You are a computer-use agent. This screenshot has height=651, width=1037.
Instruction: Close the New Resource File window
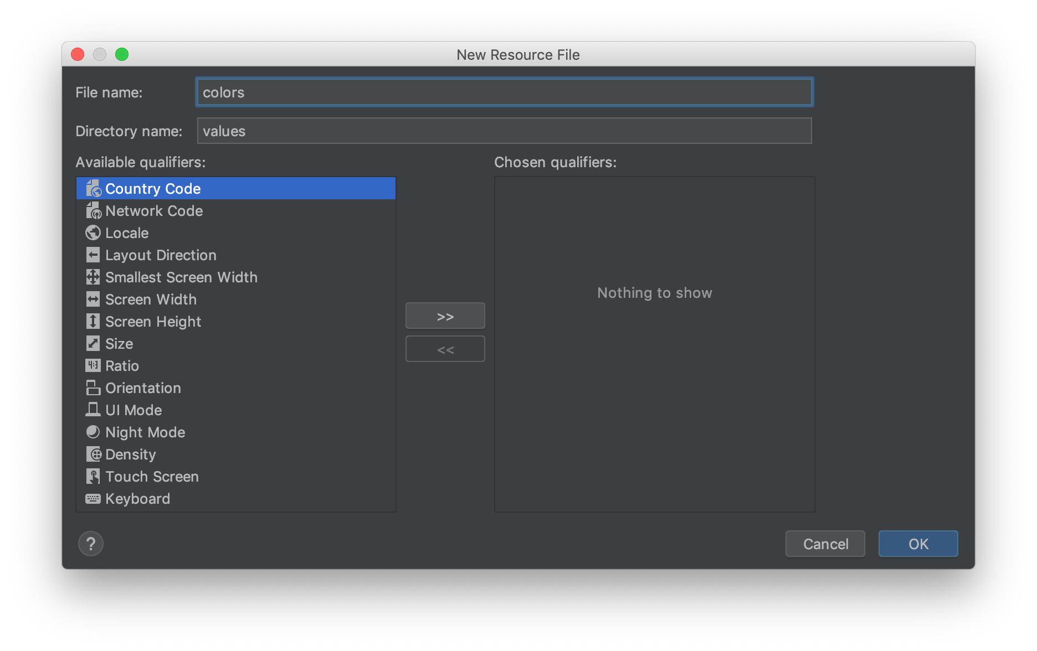(78, 54)
